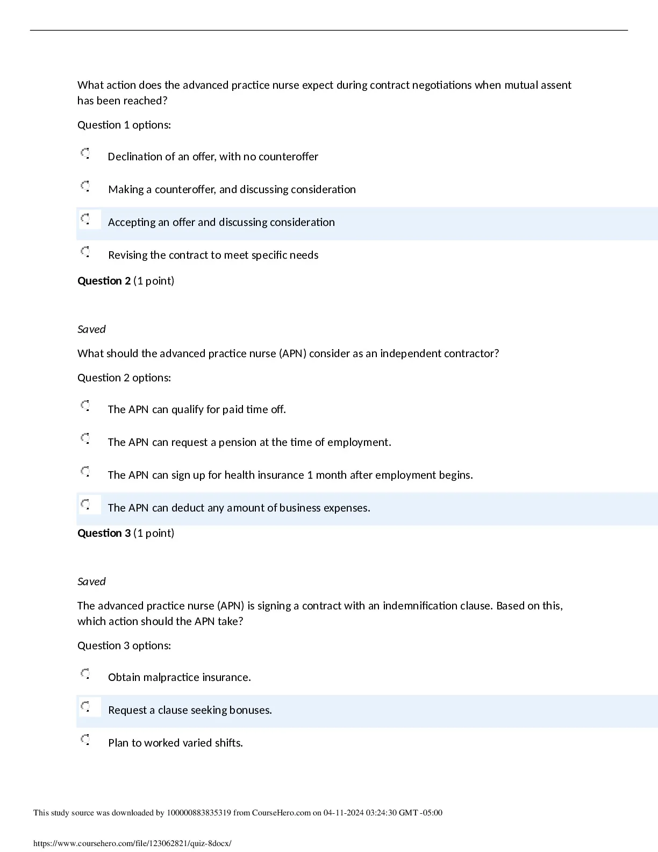
Task: Click the 'Saved' status under Question 3
Action: tap(91, 581)
